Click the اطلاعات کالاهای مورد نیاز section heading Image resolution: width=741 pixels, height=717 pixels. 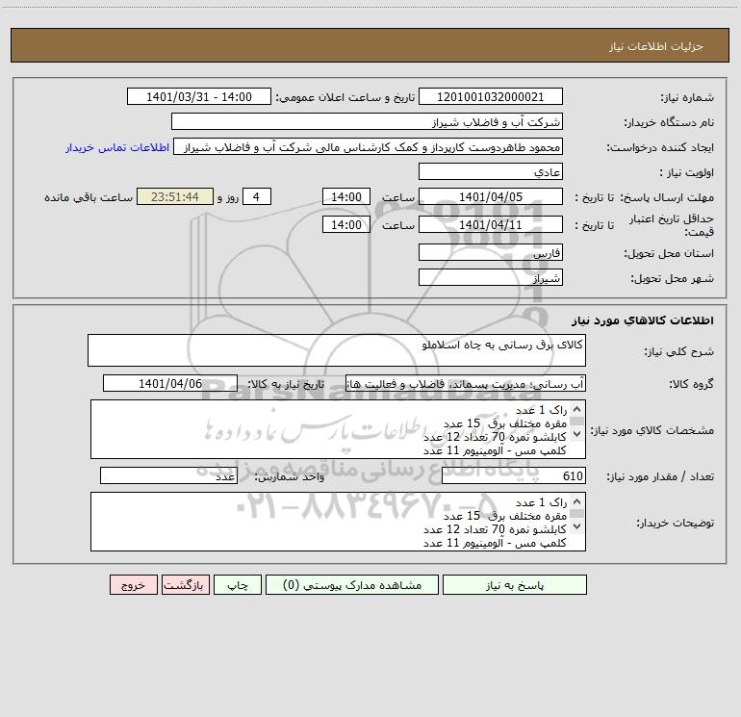click(643, 320)
